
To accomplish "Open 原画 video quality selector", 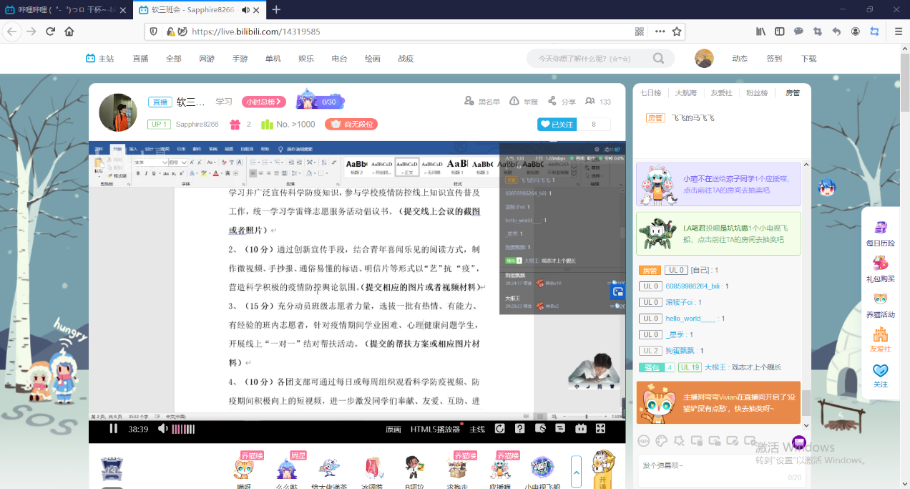I will pos(393,430).
